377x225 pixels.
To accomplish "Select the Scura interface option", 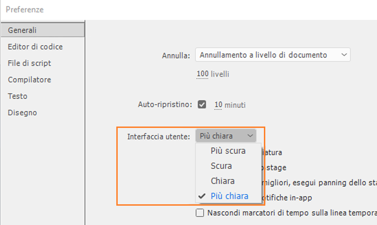I will [221, 166].
